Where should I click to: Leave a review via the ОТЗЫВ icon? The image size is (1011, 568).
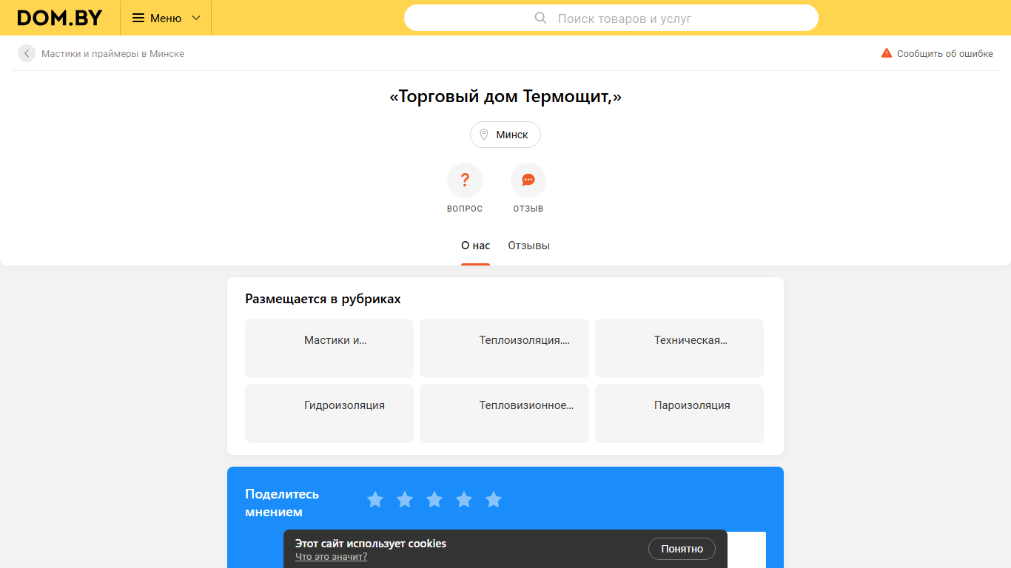coord(528,180)
